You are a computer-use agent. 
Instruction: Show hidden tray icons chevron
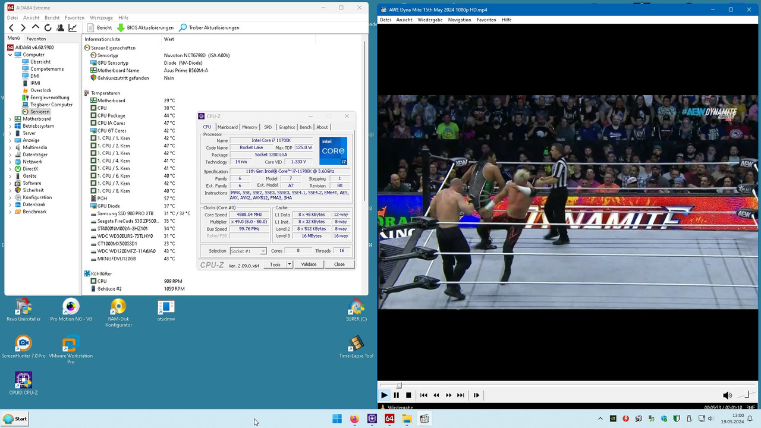pyautogui.click(x=600, y=418)
